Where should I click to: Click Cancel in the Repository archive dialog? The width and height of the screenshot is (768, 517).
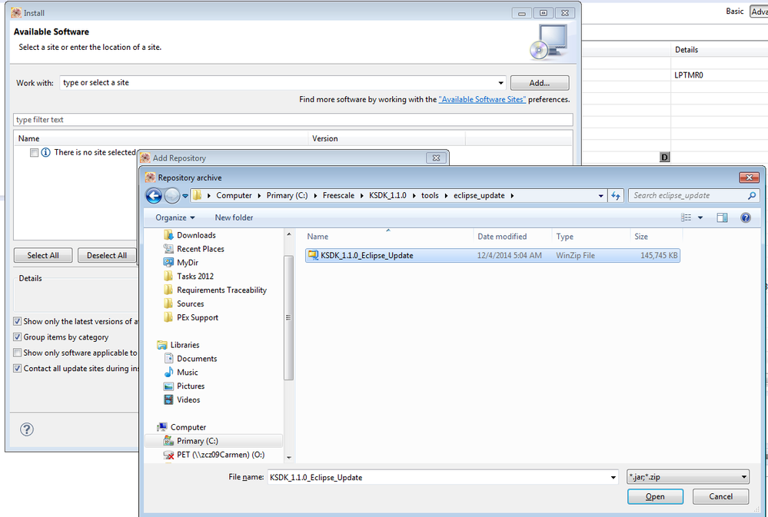tap(721, 496)
